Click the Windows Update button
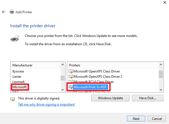Screen dimensions: 169x124 [110, 98]
